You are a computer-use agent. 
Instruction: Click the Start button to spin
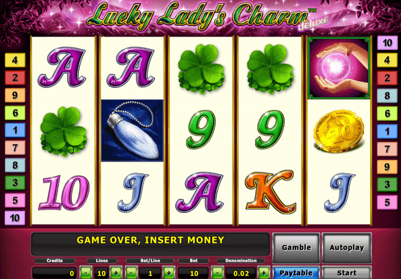tap(346, 272)
